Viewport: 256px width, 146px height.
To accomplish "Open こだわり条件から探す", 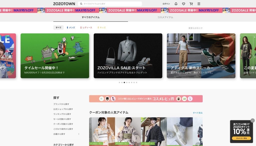I will [63, 129].
